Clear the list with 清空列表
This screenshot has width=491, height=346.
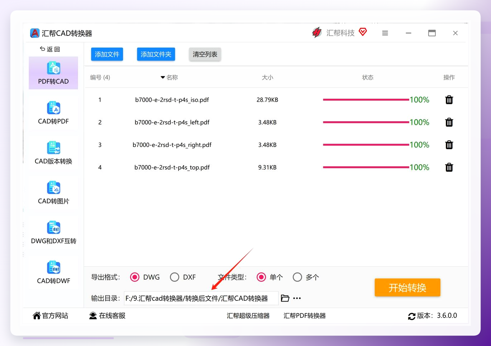[x=205, y=54]
